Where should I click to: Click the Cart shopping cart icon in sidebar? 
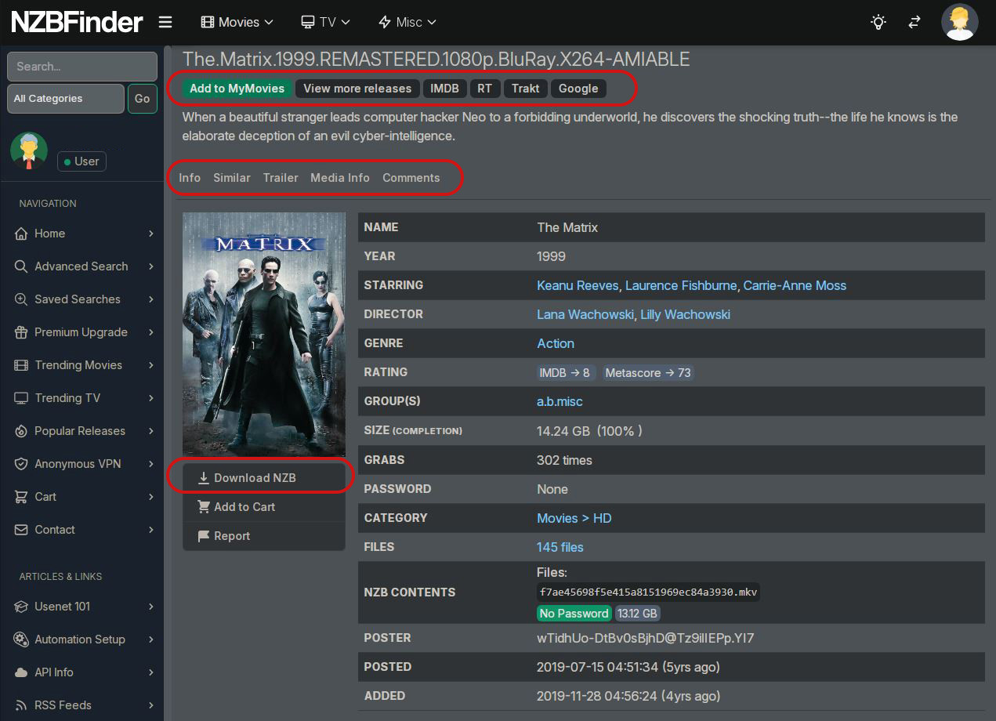point(21,497)
